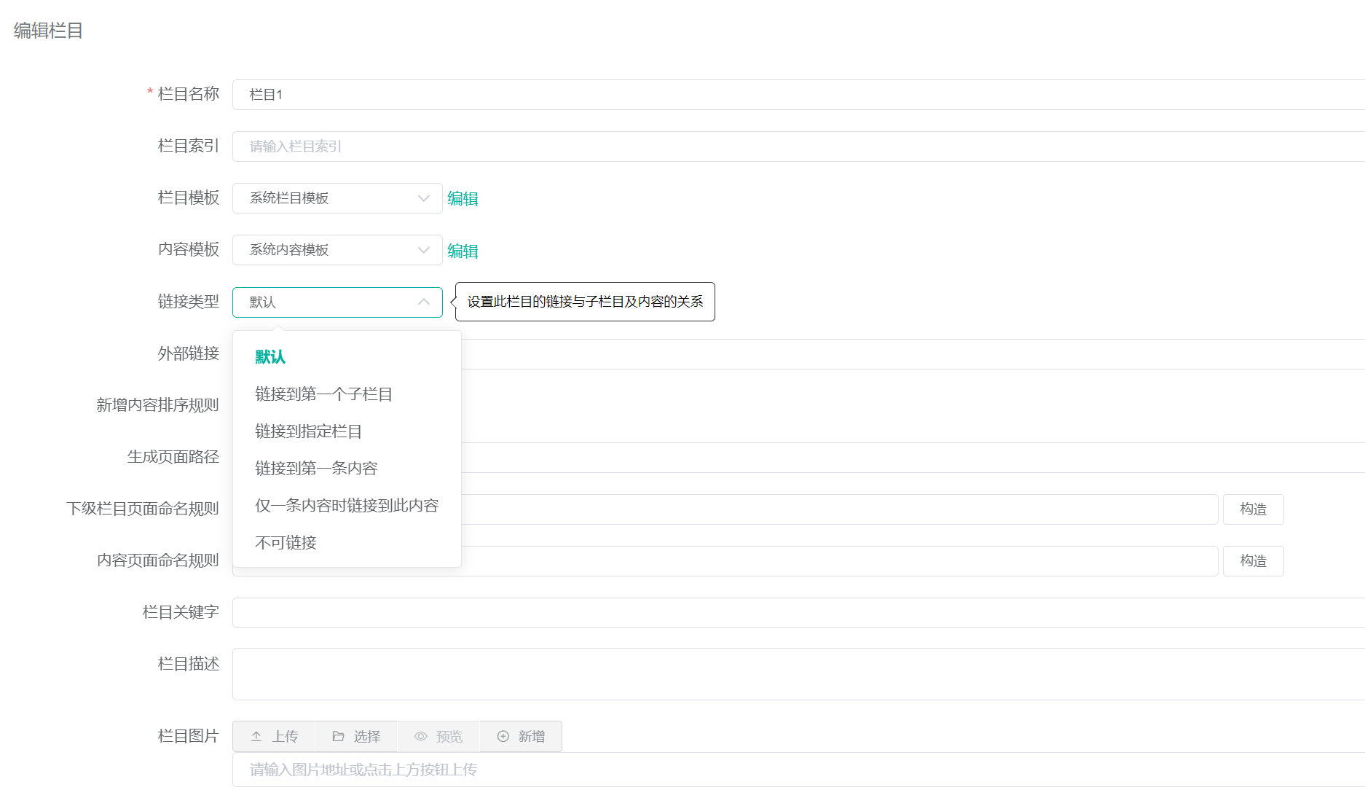Image resolution: width=1365 pixels, height=806 pixels.
Task: Click the plus 新增 button
Action: pyautogui.click(x=521, y=736)
